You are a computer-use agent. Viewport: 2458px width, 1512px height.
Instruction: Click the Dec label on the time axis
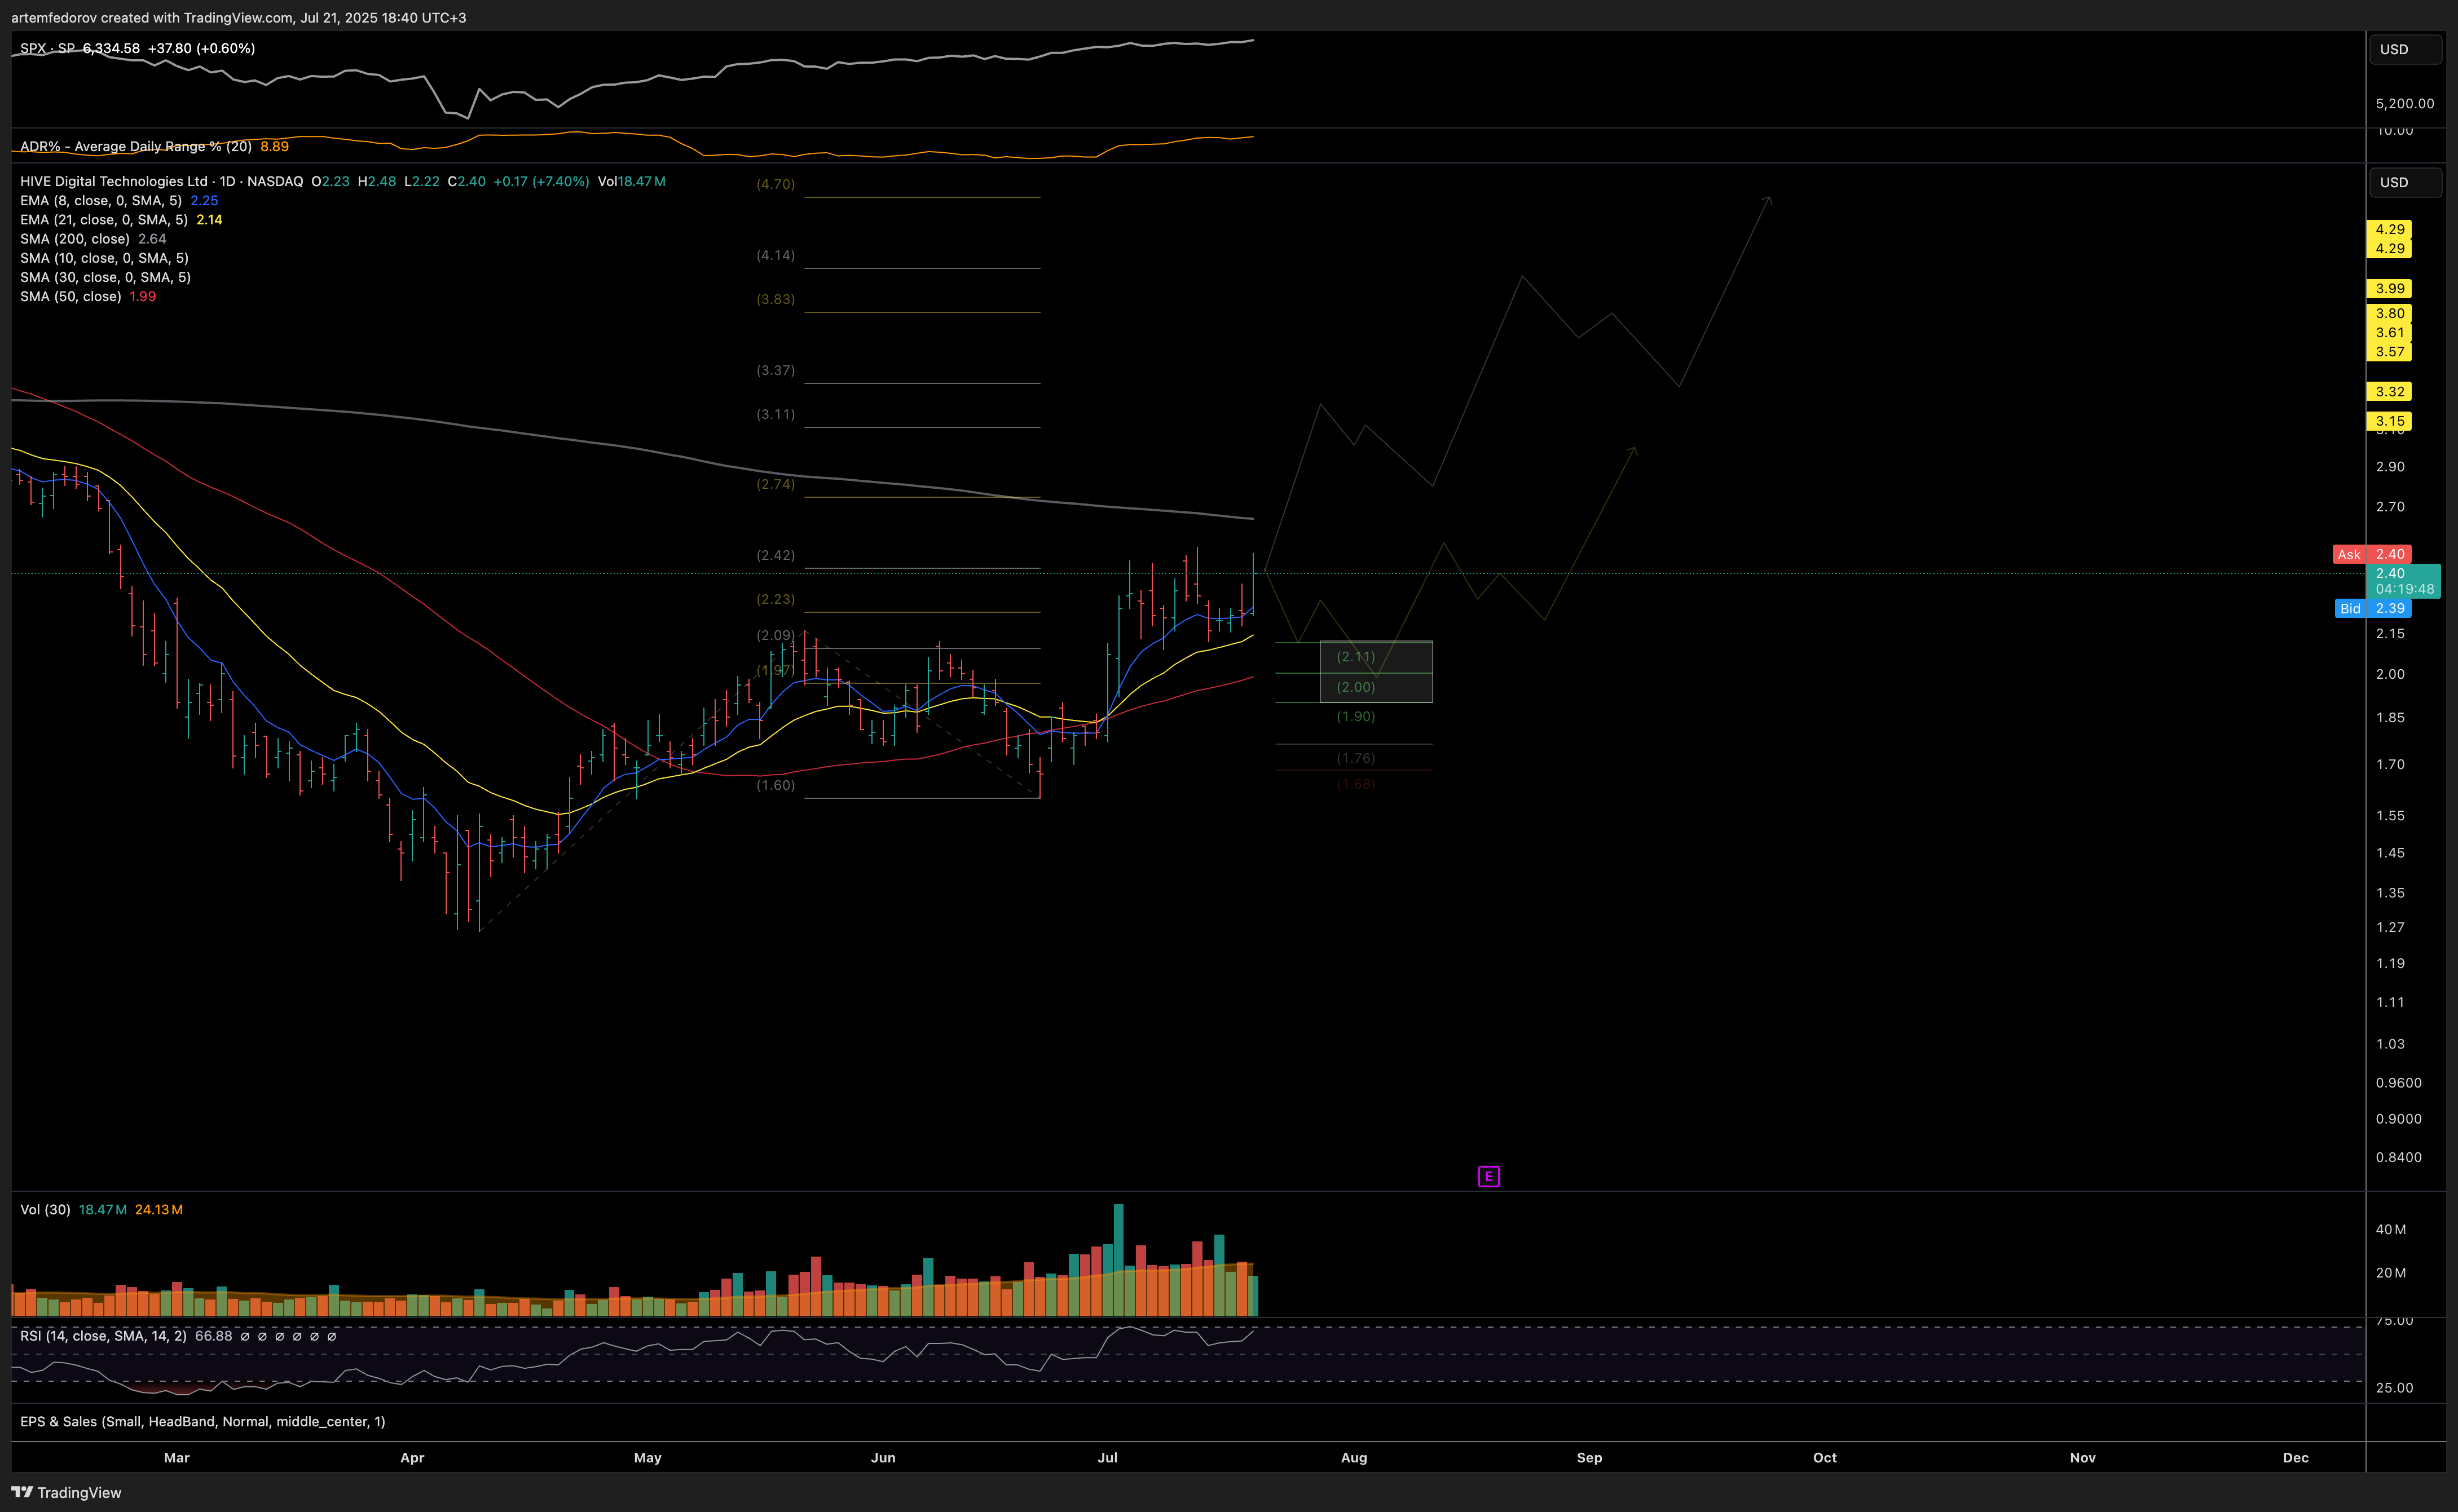pyautogui.click(x=2296, y=1457)
